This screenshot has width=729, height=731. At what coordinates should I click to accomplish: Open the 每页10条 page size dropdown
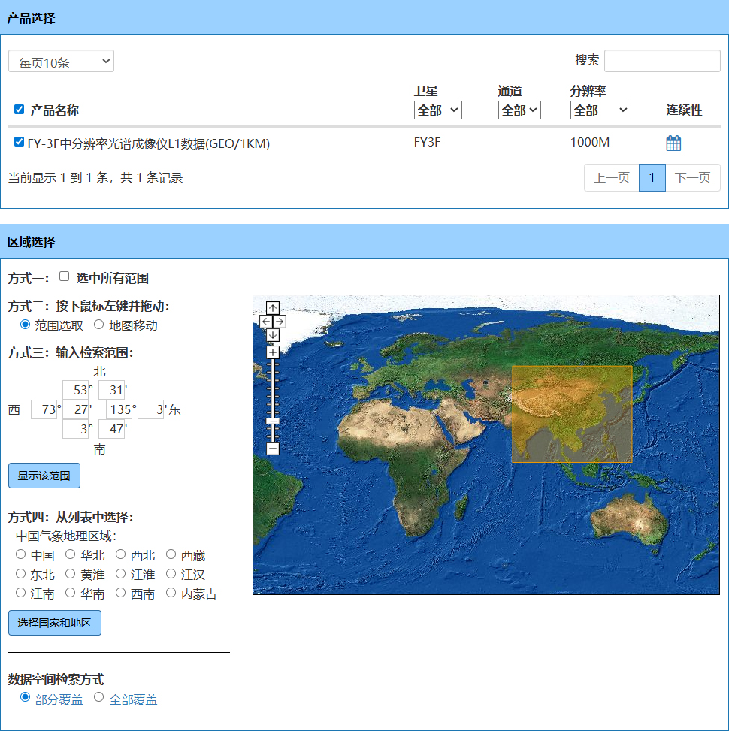tap(61, 62)
